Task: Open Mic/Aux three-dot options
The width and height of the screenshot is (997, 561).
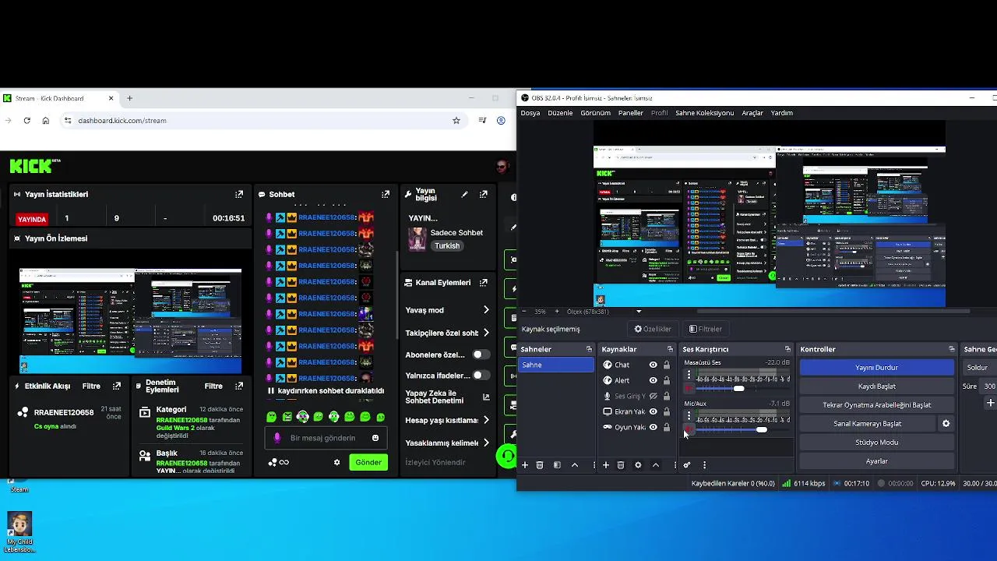Action: 689,416
